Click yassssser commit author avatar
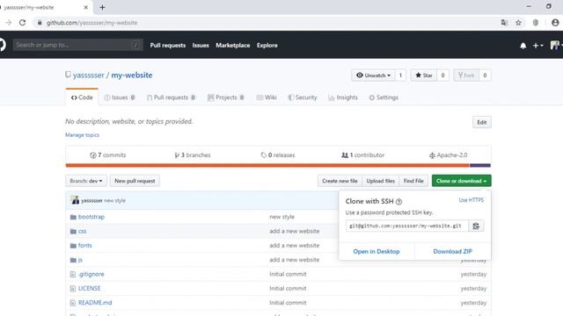This screenshot has height=316, width=563. [x=75, y=200]
